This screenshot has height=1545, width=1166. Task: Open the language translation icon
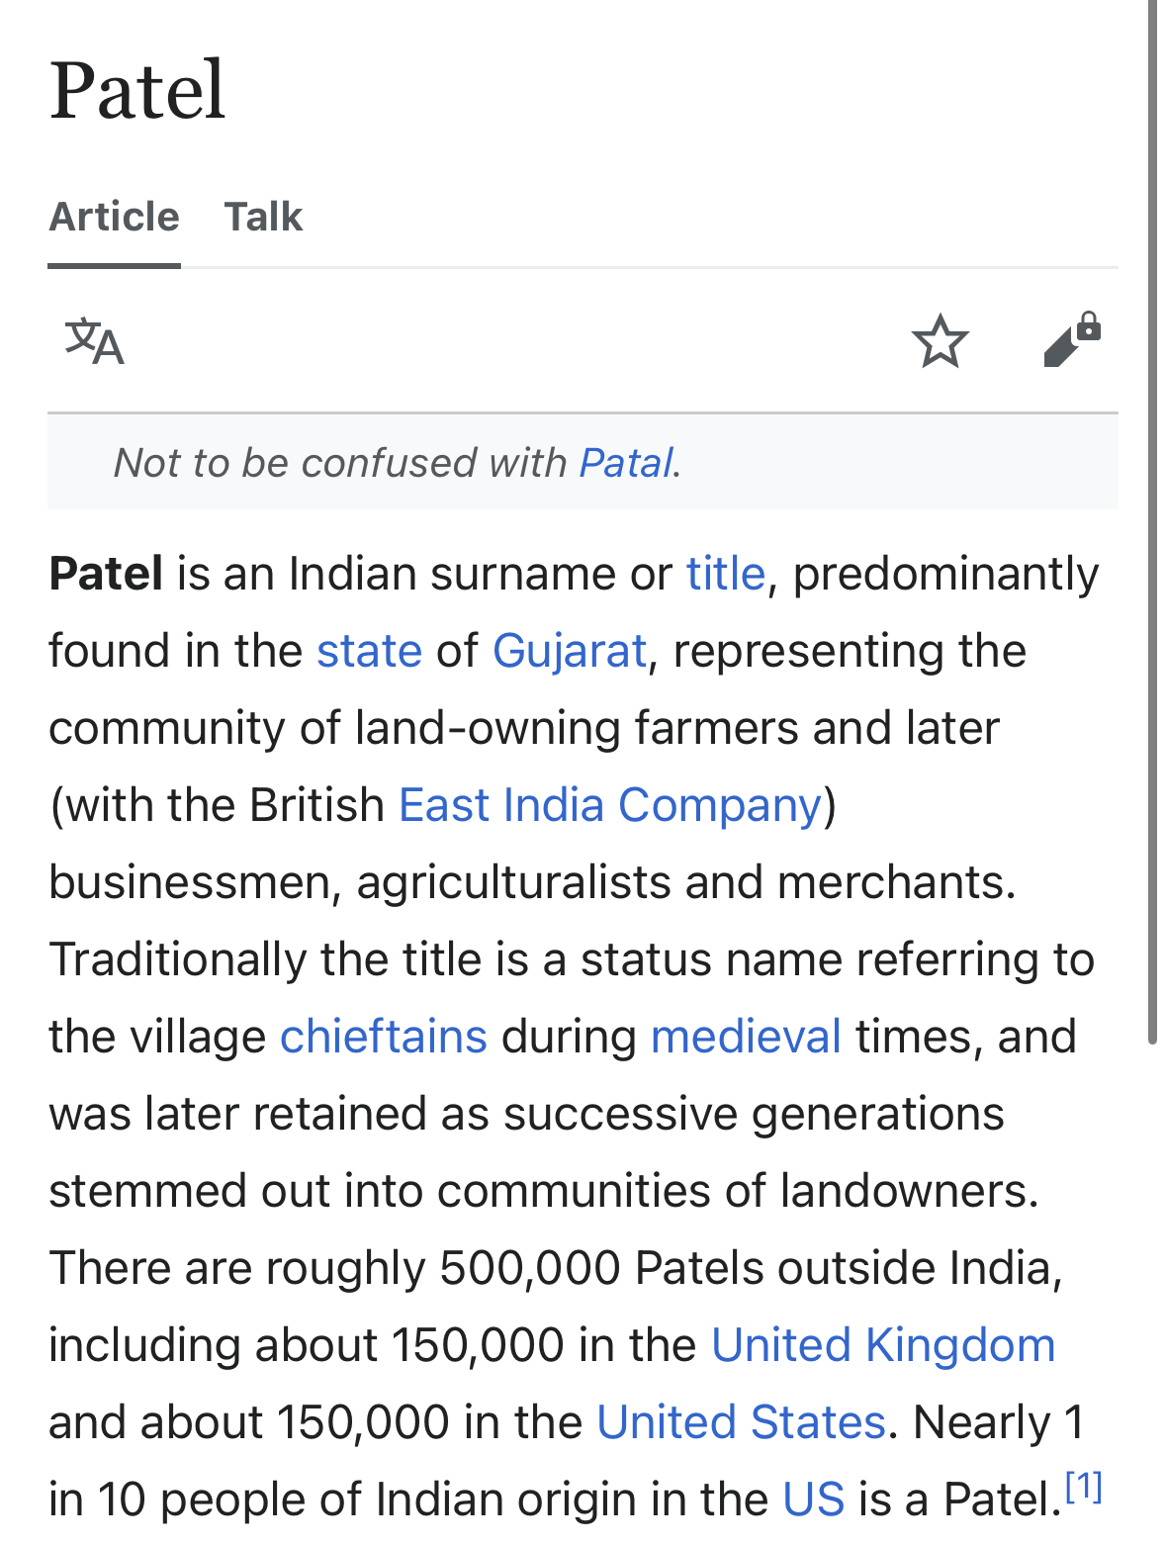point(95,342)
